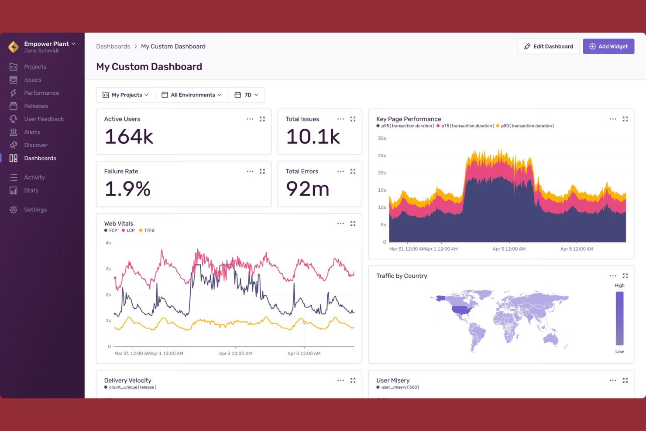Click the High-Low gradient legend bar
The height and width of the screenshot is (431, 646).
(619, 319)
